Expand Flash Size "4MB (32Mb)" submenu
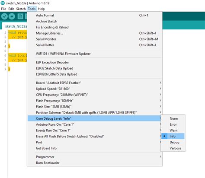 (x=95, y=107)
